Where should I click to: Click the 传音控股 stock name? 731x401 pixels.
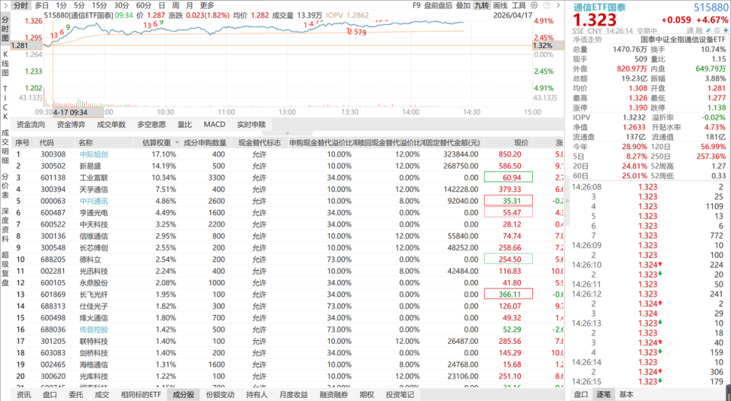(x=94, y=329)
